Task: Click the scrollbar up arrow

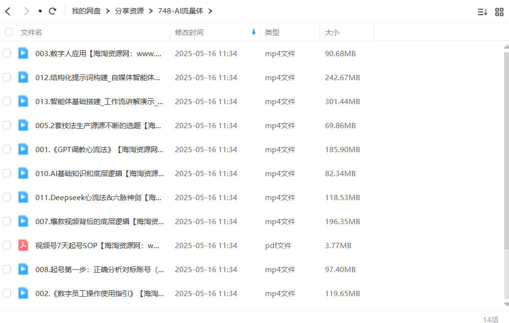Action: pos(507,47)
